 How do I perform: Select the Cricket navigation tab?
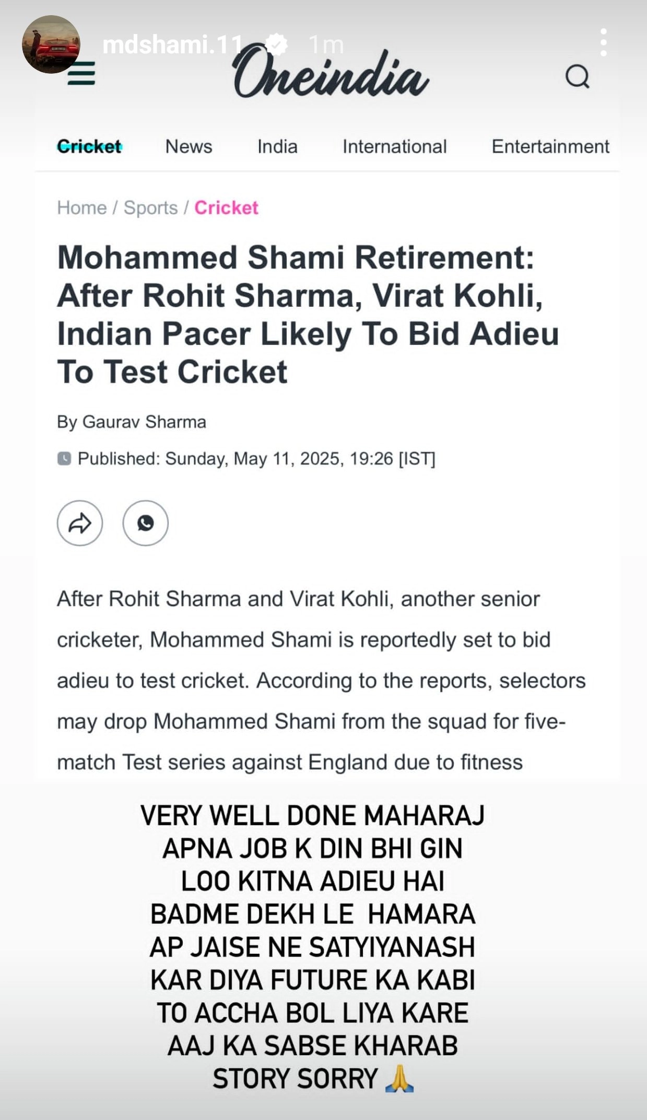pos(89,146)
